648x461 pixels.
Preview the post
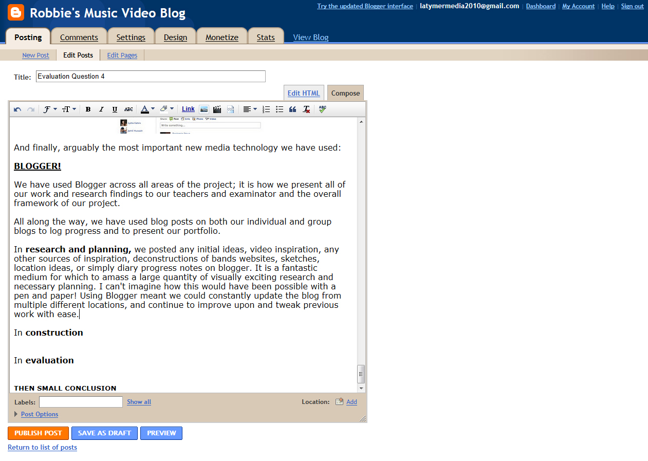161,433
